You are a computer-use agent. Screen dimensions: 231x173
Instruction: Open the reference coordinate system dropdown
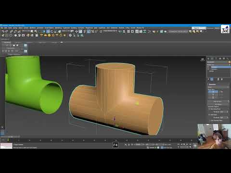66,31
